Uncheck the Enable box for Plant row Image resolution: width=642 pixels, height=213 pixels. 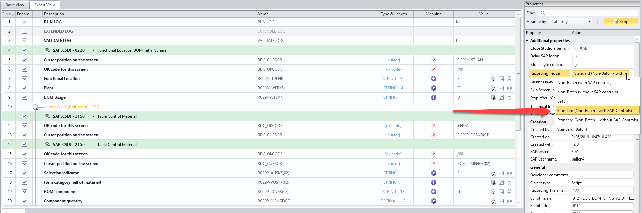pyautogui.click(x=24, y=88)
